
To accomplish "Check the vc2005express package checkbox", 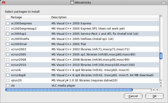I will point(8,23).
